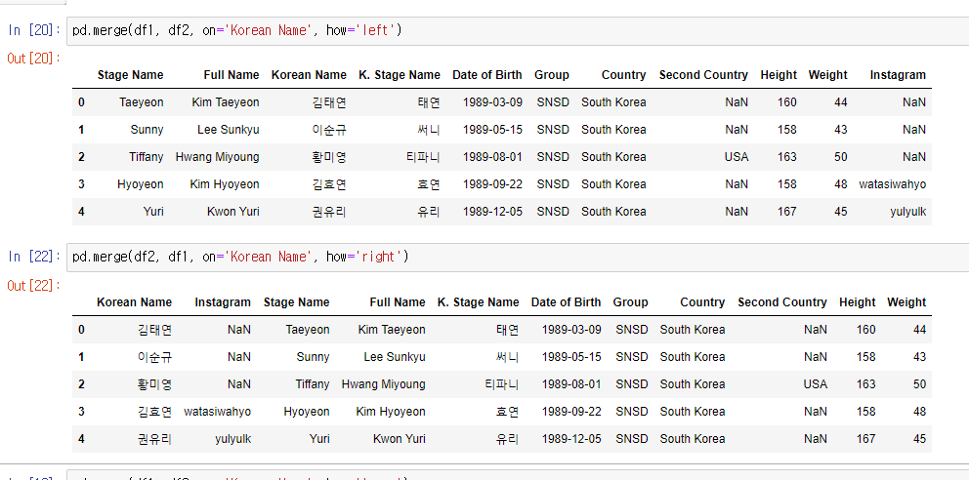Click '티파니' K. Stage Name cell in Out[22] table

coord(502,383)
